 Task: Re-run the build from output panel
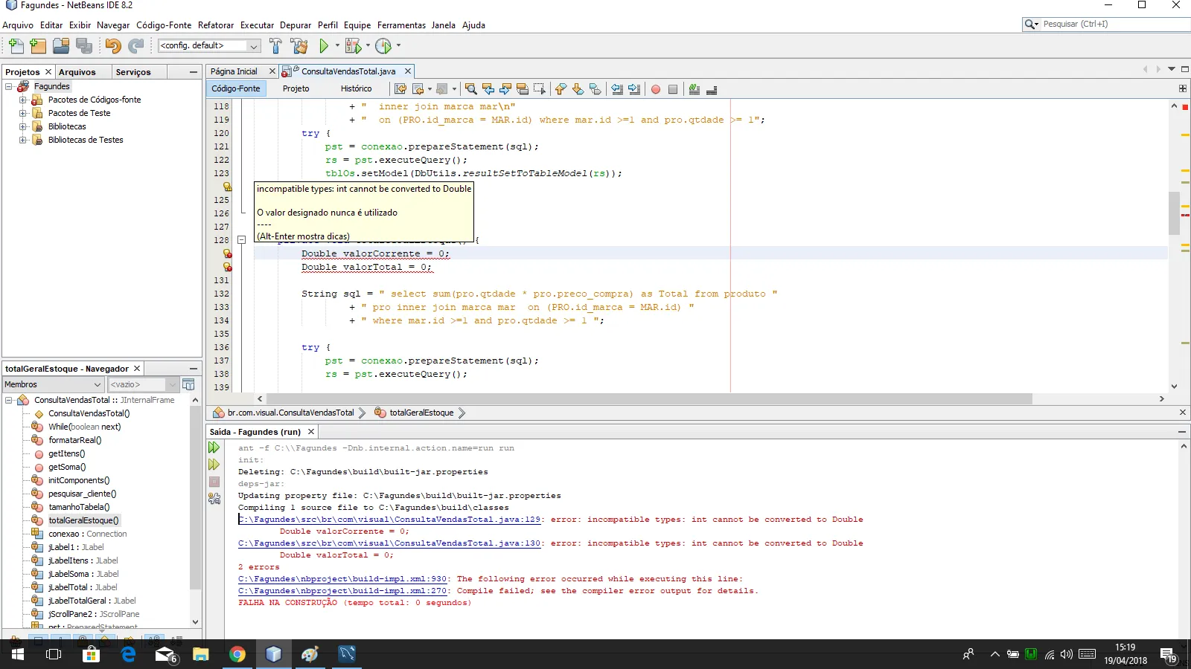coord(214,447)
